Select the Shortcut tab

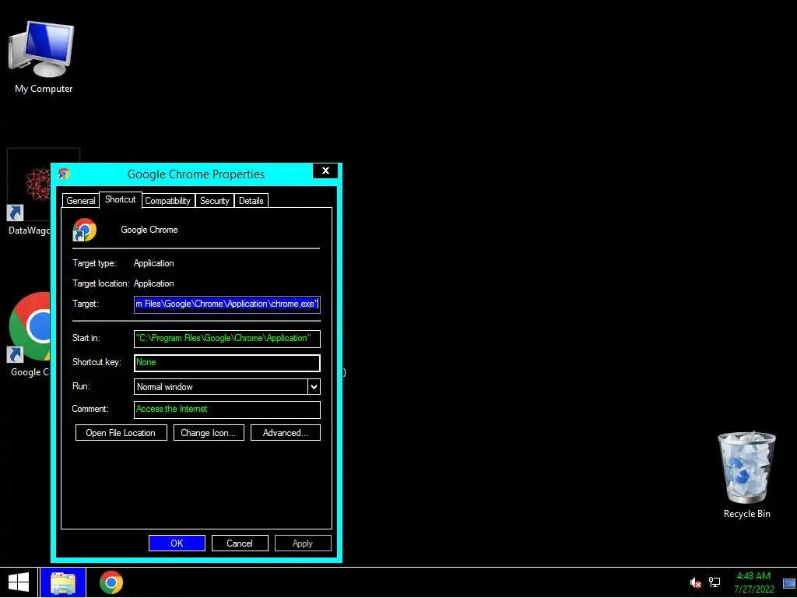(121, 199)
